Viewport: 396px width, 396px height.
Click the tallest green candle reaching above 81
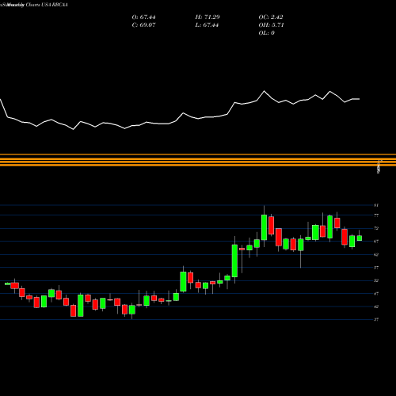click(x=264, y=227)
